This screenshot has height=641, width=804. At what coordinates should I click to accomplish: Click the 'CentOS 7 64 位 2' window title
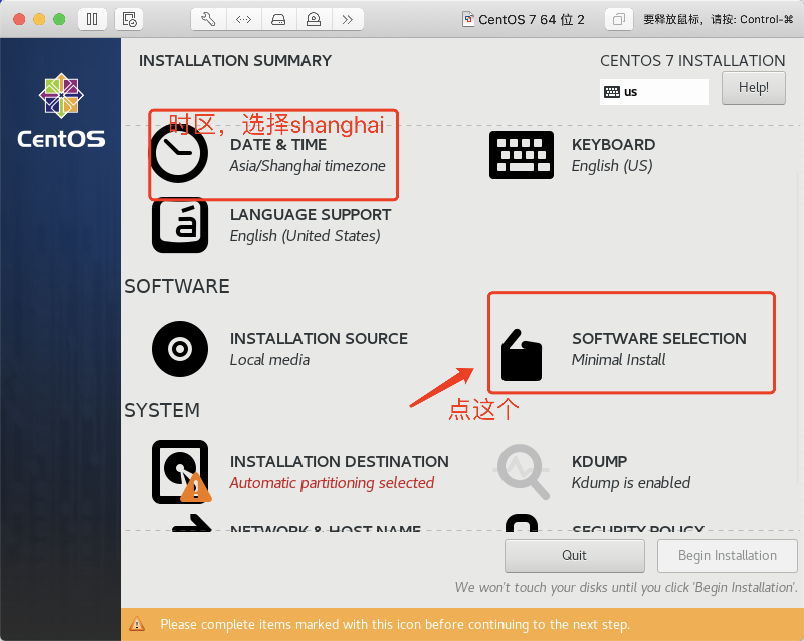pos(532,20)
